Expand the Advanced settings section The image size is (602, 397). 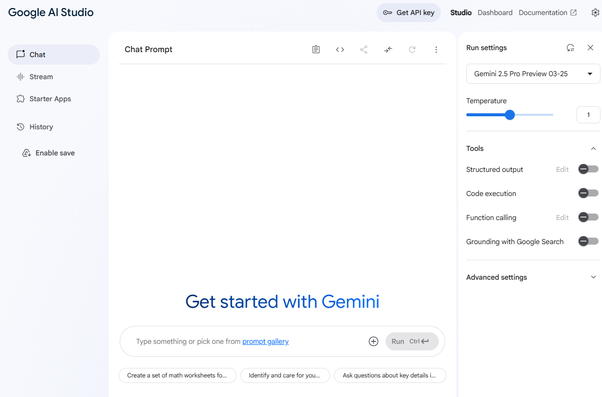[593, 277]
